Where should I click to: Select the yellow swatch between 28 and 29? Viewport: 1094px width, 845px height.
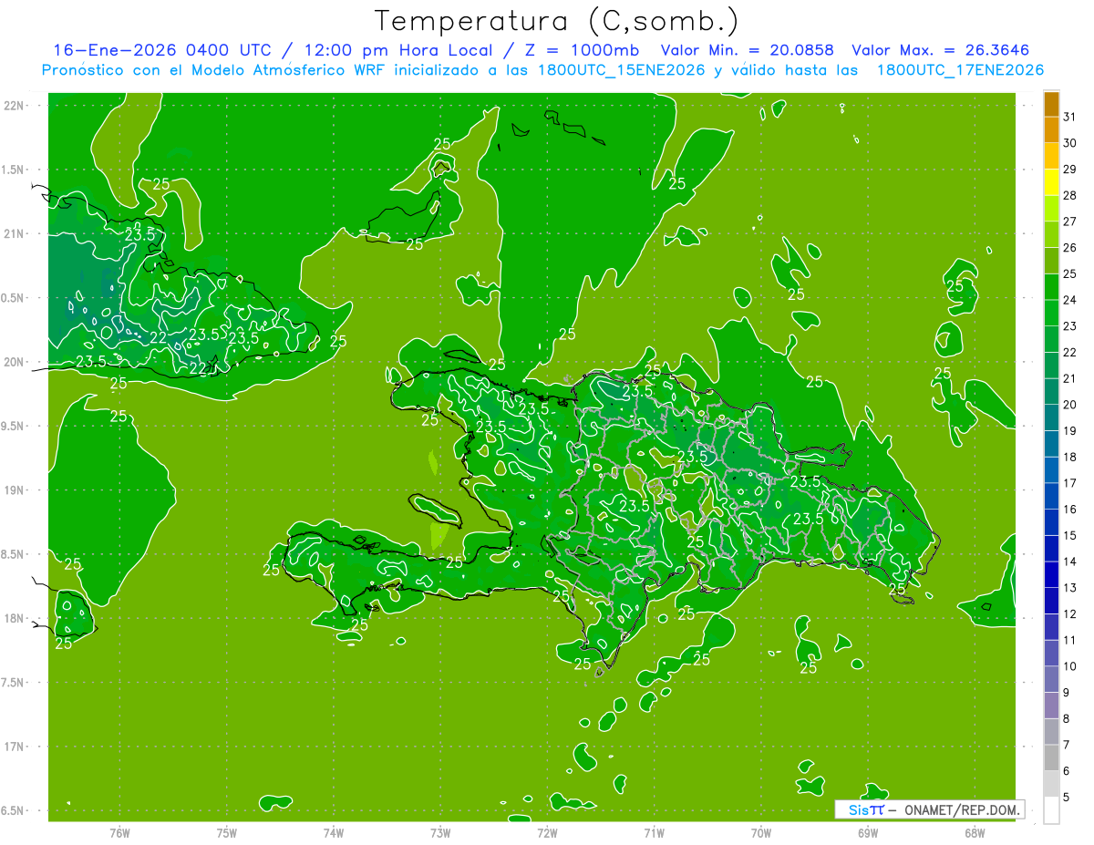coord(1051,181)
